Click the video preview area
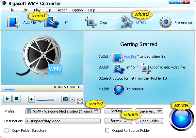The image size is (196, 138). pos(42,58)
